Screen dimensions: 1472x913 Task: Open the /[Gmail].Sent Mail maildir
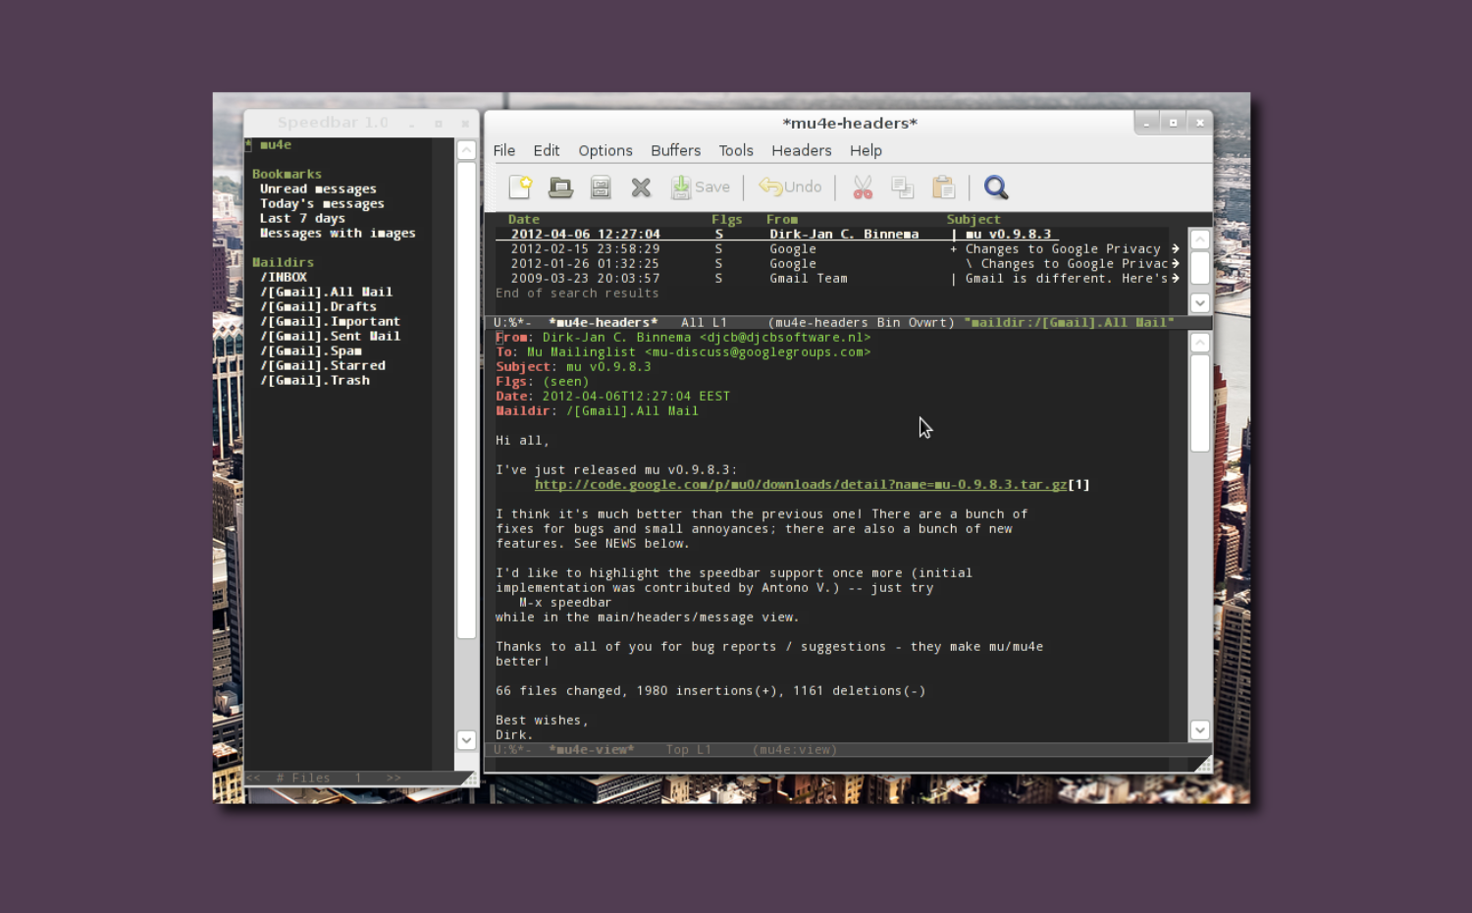pos(330,336)
